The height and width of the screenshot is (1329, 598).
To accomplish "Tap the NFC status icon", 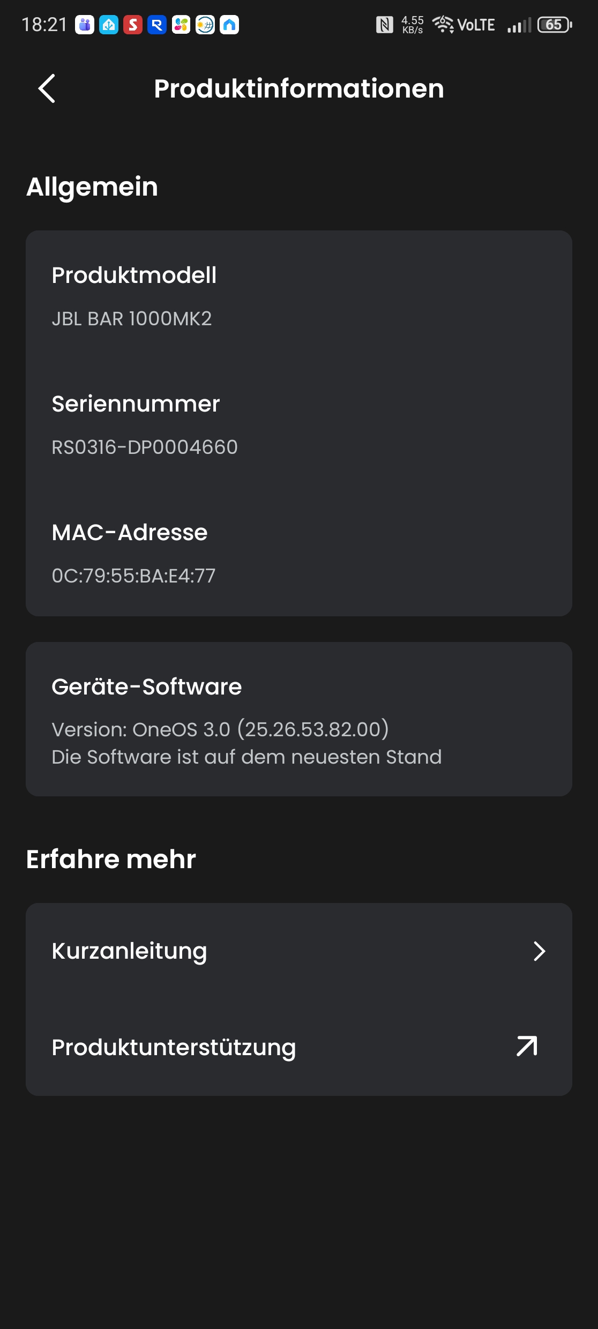I will (x=384, y=25).
